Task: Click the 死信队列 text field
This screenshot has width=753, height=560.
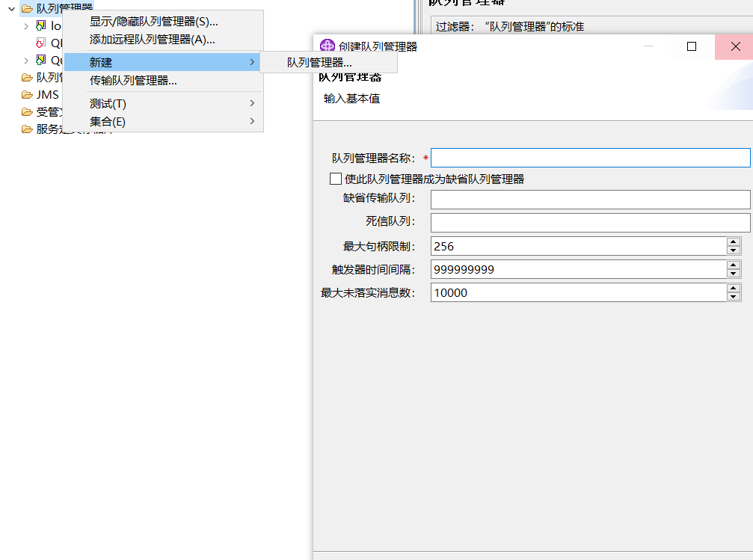Action: [590, 222]
